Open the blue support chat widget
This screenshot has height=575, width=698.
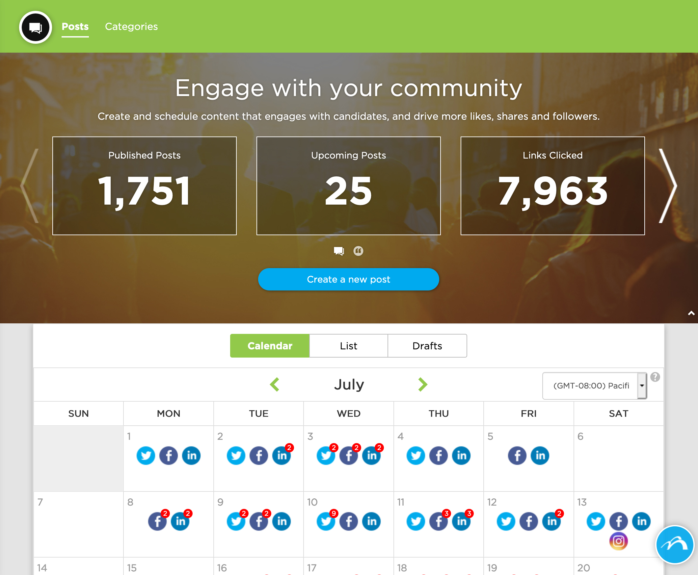[x=675, y=544]
